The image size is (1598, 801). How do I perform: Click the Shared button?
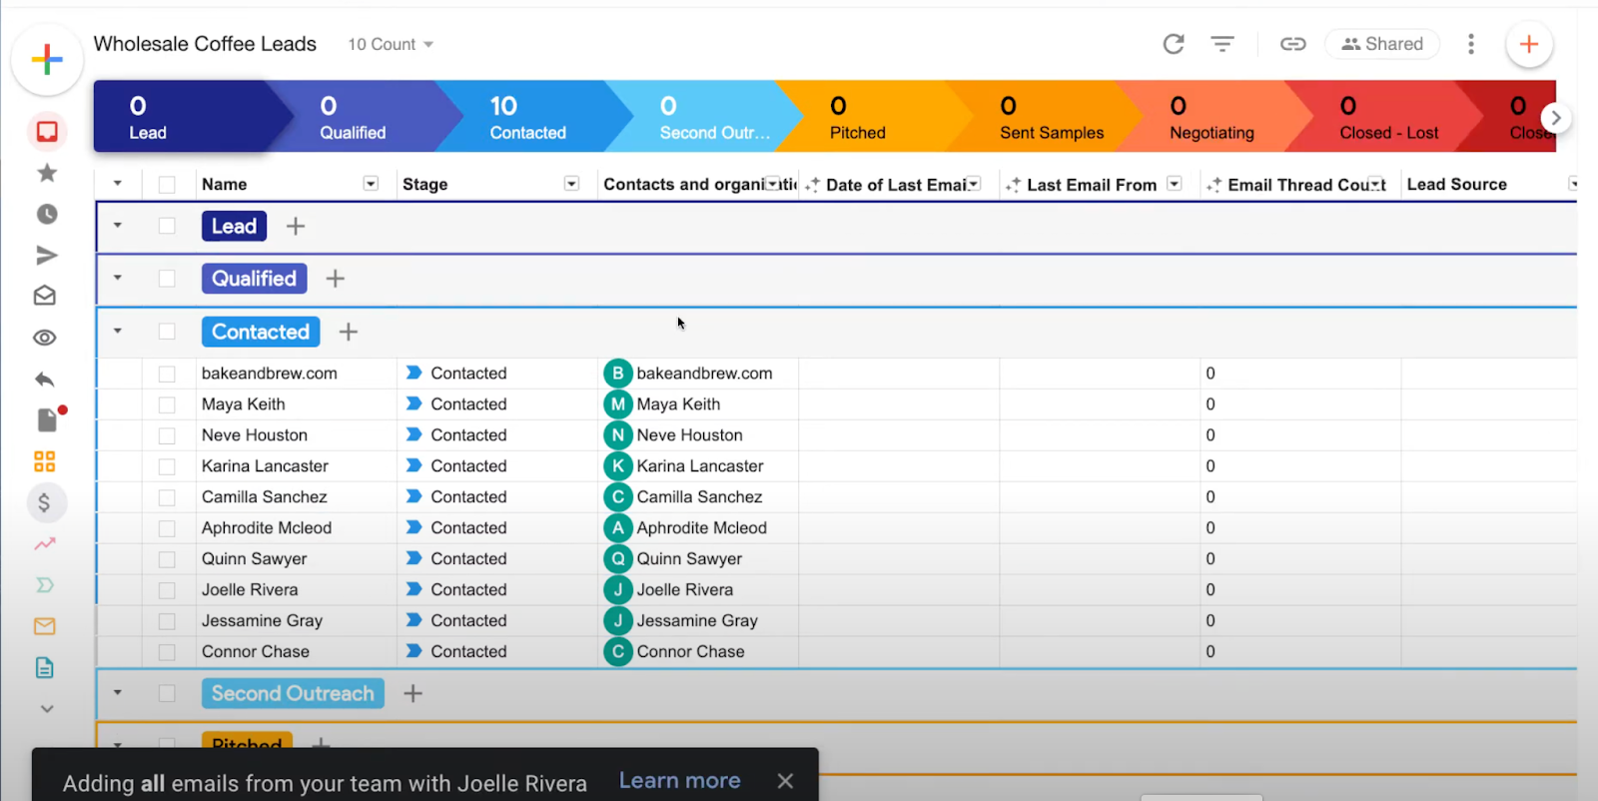pos(1382,44)
